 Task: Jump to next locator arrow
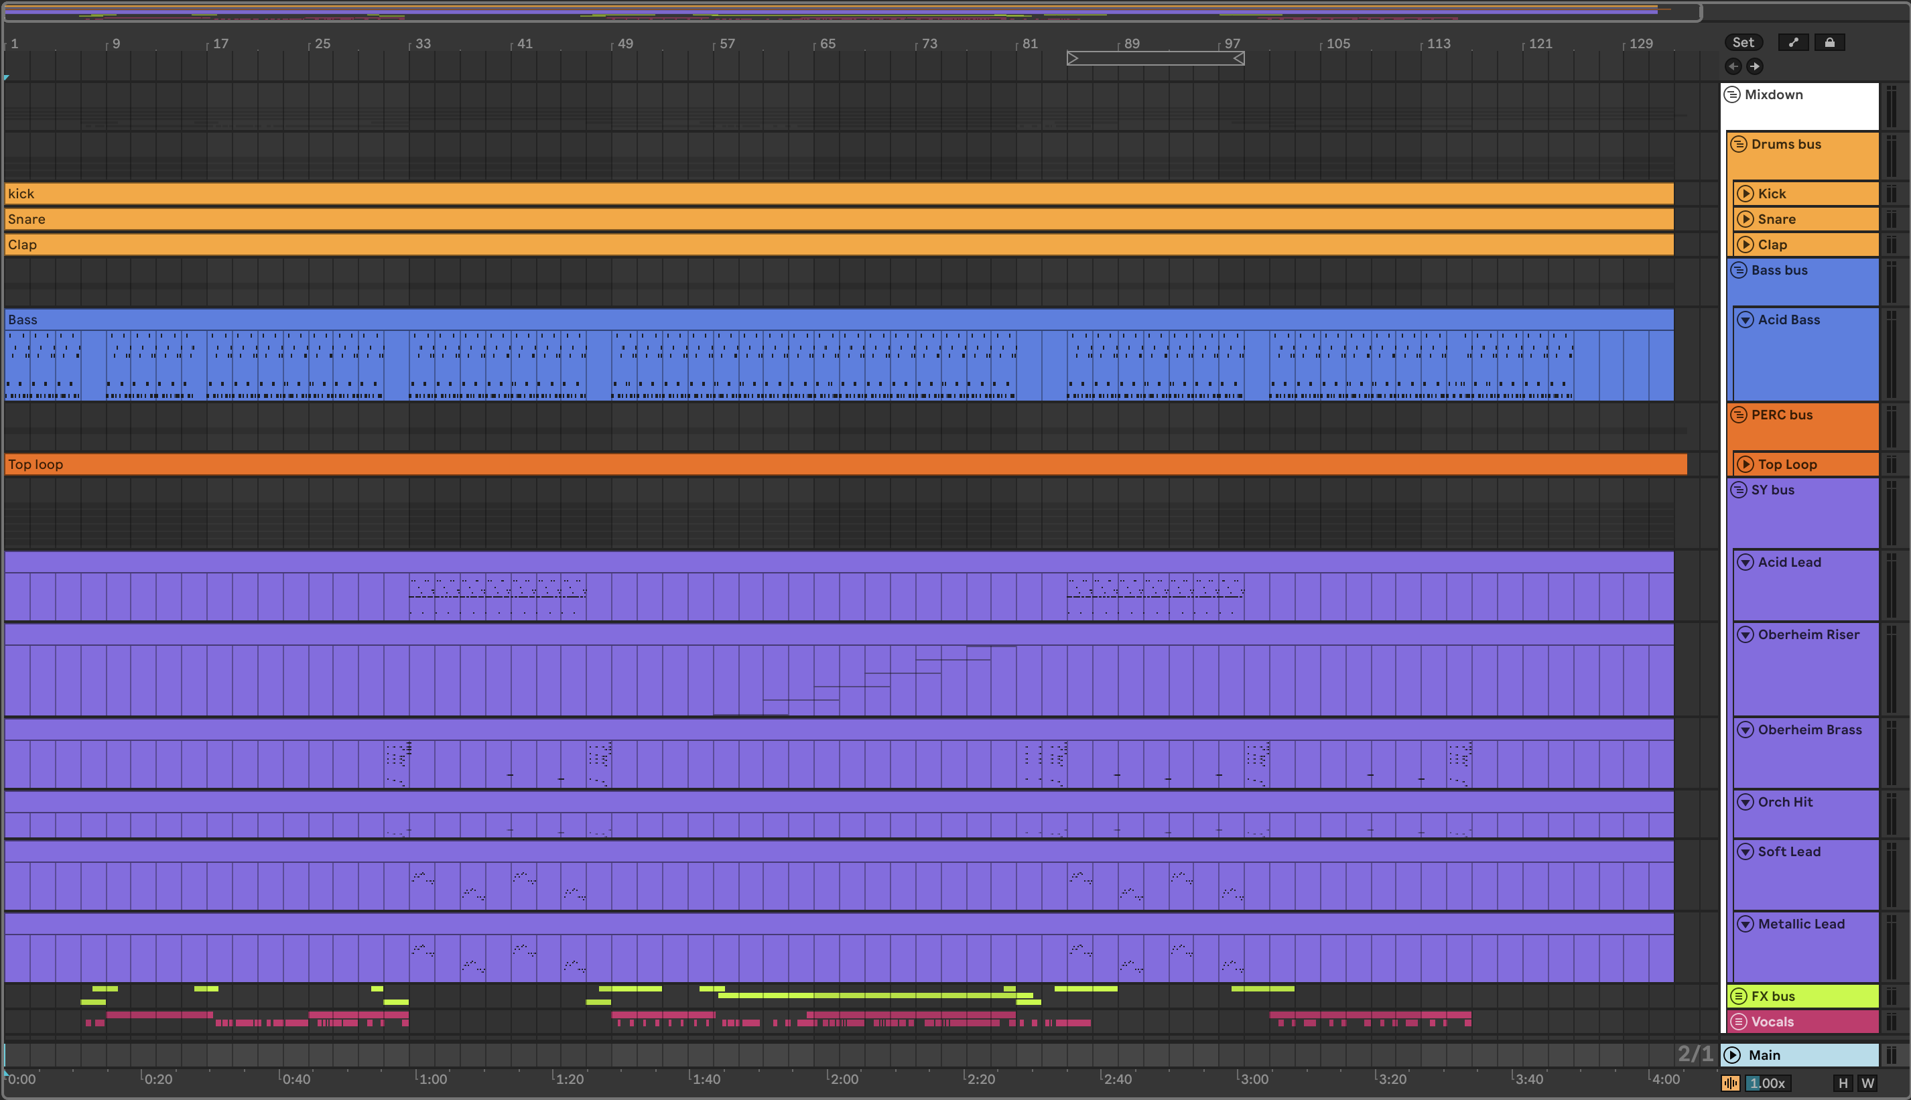[x=1755, y=66]
